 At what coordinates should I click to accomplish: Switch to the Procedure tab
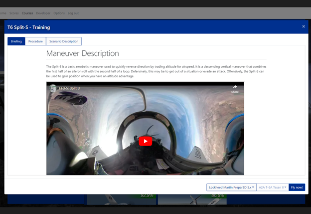pos(35,41)
